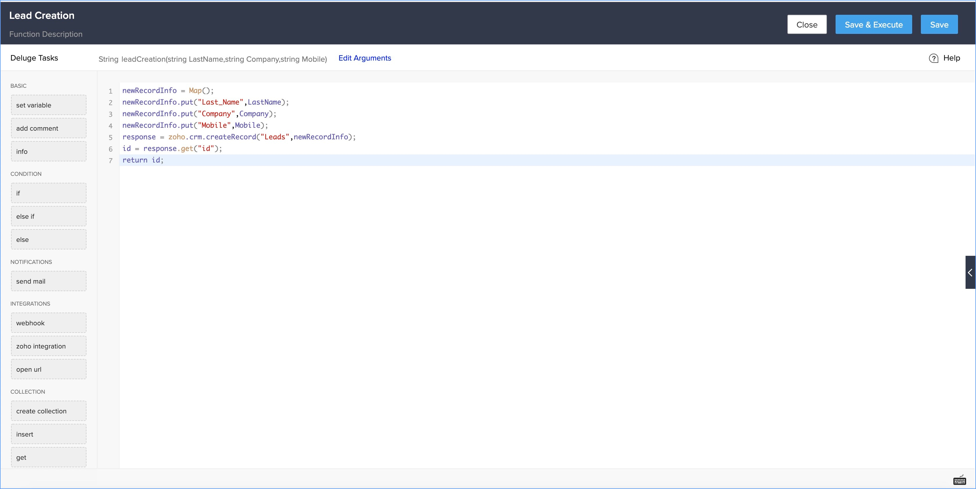Select the if condition block
The width and height of the screenshot is (976, 489).
[48, 193]
